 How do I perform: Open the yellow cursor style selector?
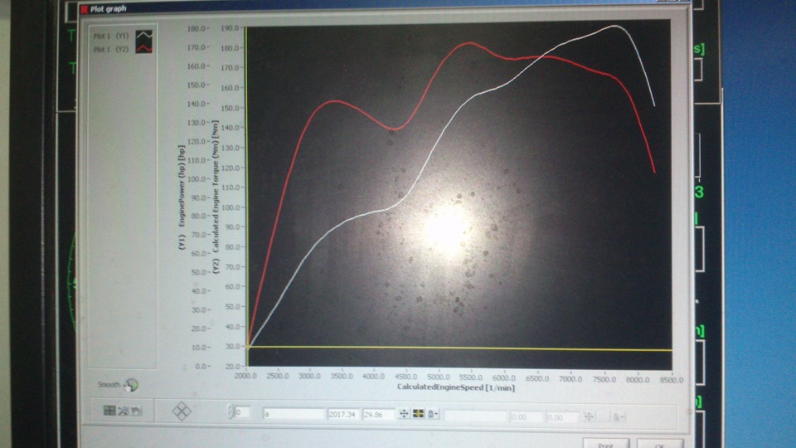[418, 414]
